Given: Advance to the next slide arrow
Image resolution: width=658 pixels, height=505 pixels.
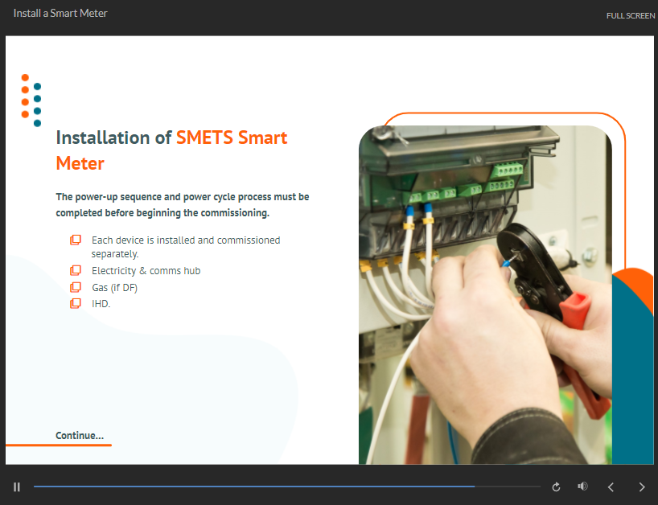Looking at the screenshot, I should [x=642, y=487].
